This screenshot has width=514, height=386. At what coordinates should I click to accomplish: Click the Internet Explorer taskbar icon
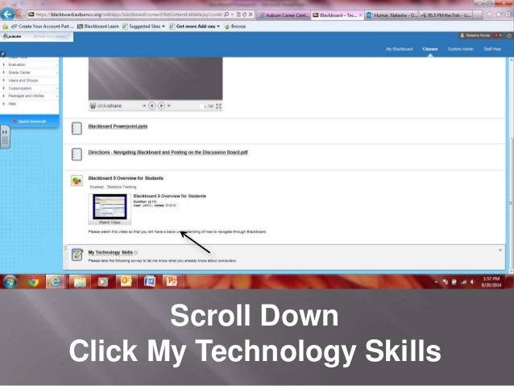tap(55, 281)
